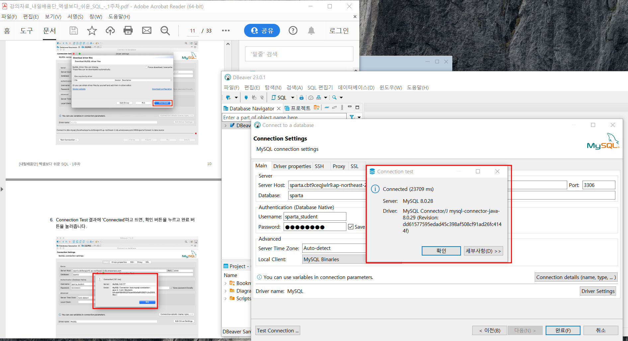Click the database schema boxes icon
Image resolution: width=628 pixels, height=341 pixels.
point(319,97)
